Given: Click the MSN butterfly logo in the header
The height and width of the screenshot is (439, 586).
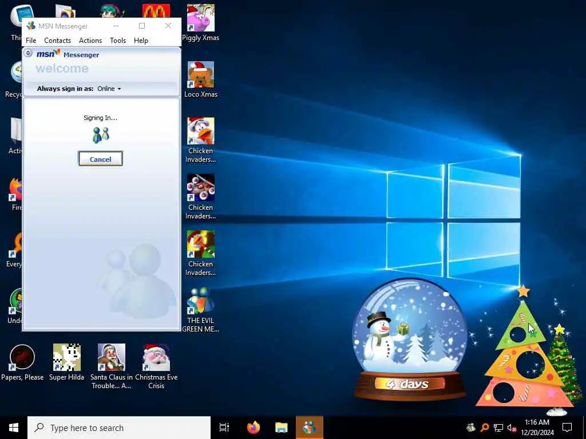Looking at the screenshot, I should (48, 54).
